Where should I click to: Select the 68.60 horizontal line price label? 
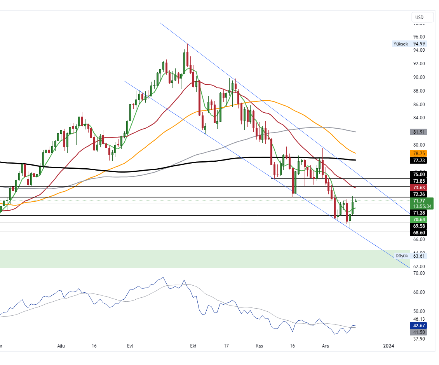(x=418, y=232)
